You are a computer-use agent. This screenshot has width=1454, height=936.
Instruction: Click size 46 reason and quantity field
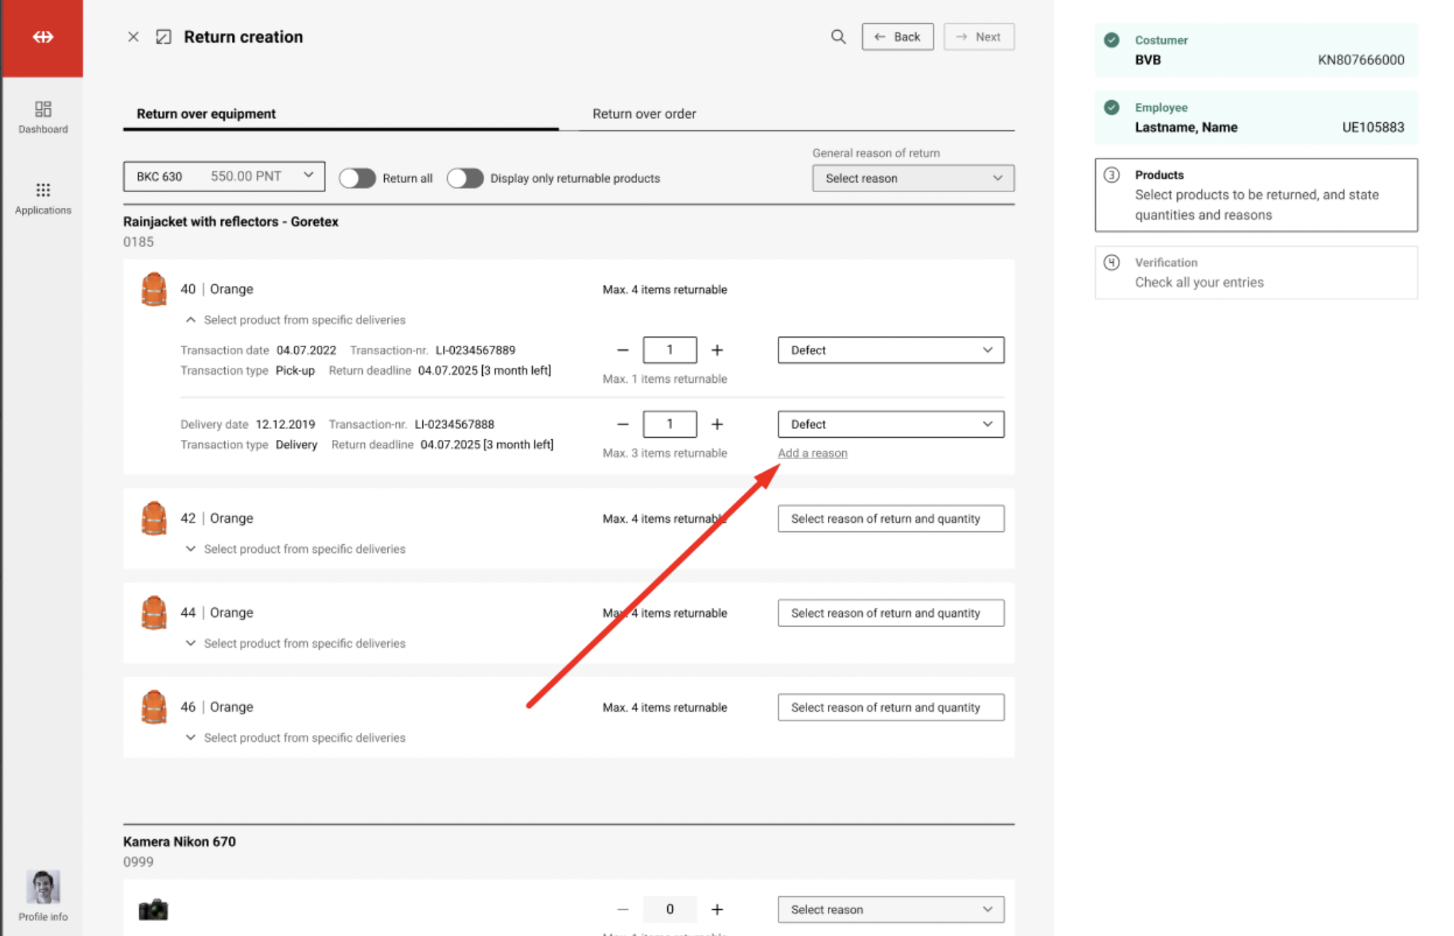pos(890,707)
